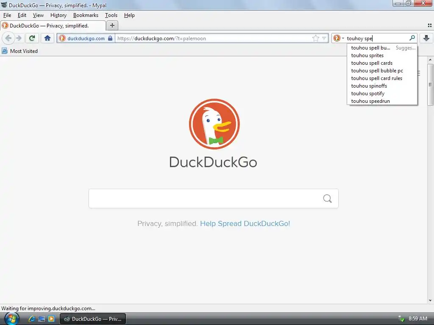Viewport: 434px width, 325px height.
Task: Open the URL history dropdown arrow
Action: pos(324,39)
